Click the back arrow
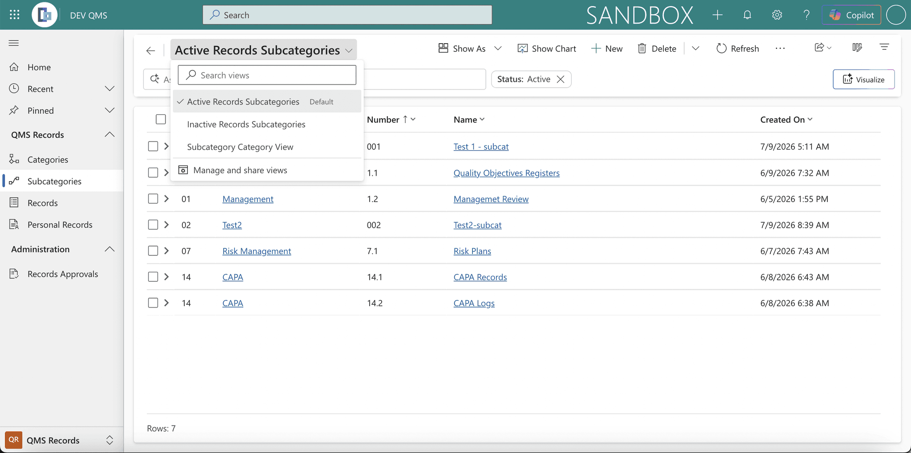Screen dimensions: 911x453 pos(151,50)
